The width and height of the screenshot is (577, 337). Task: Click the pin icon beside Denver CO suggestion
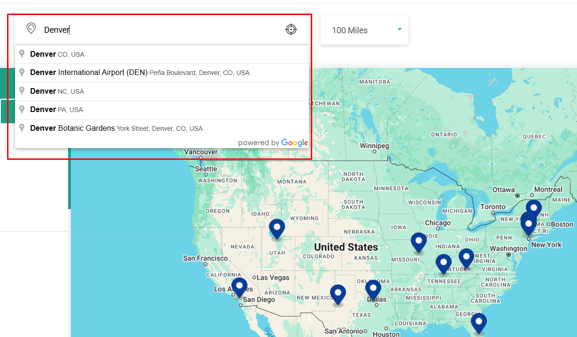pos(22,53)
